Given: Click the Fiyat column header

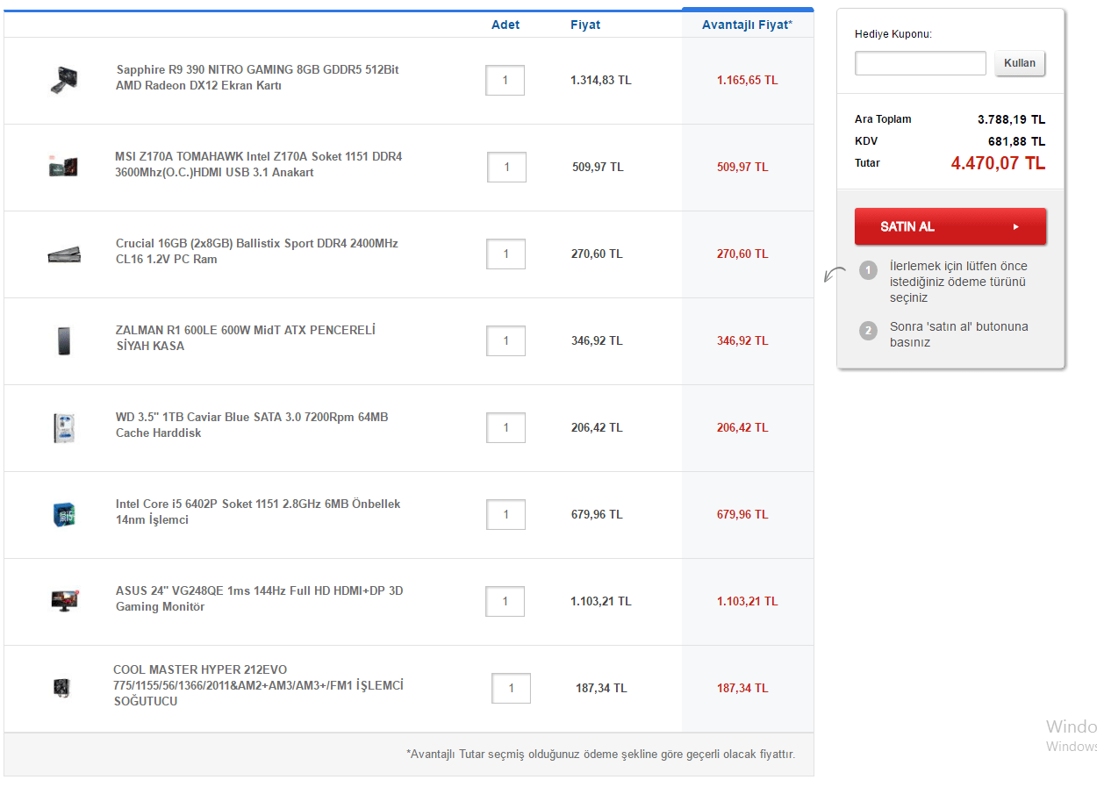Looking at the screenshot, I should [585, 25].
